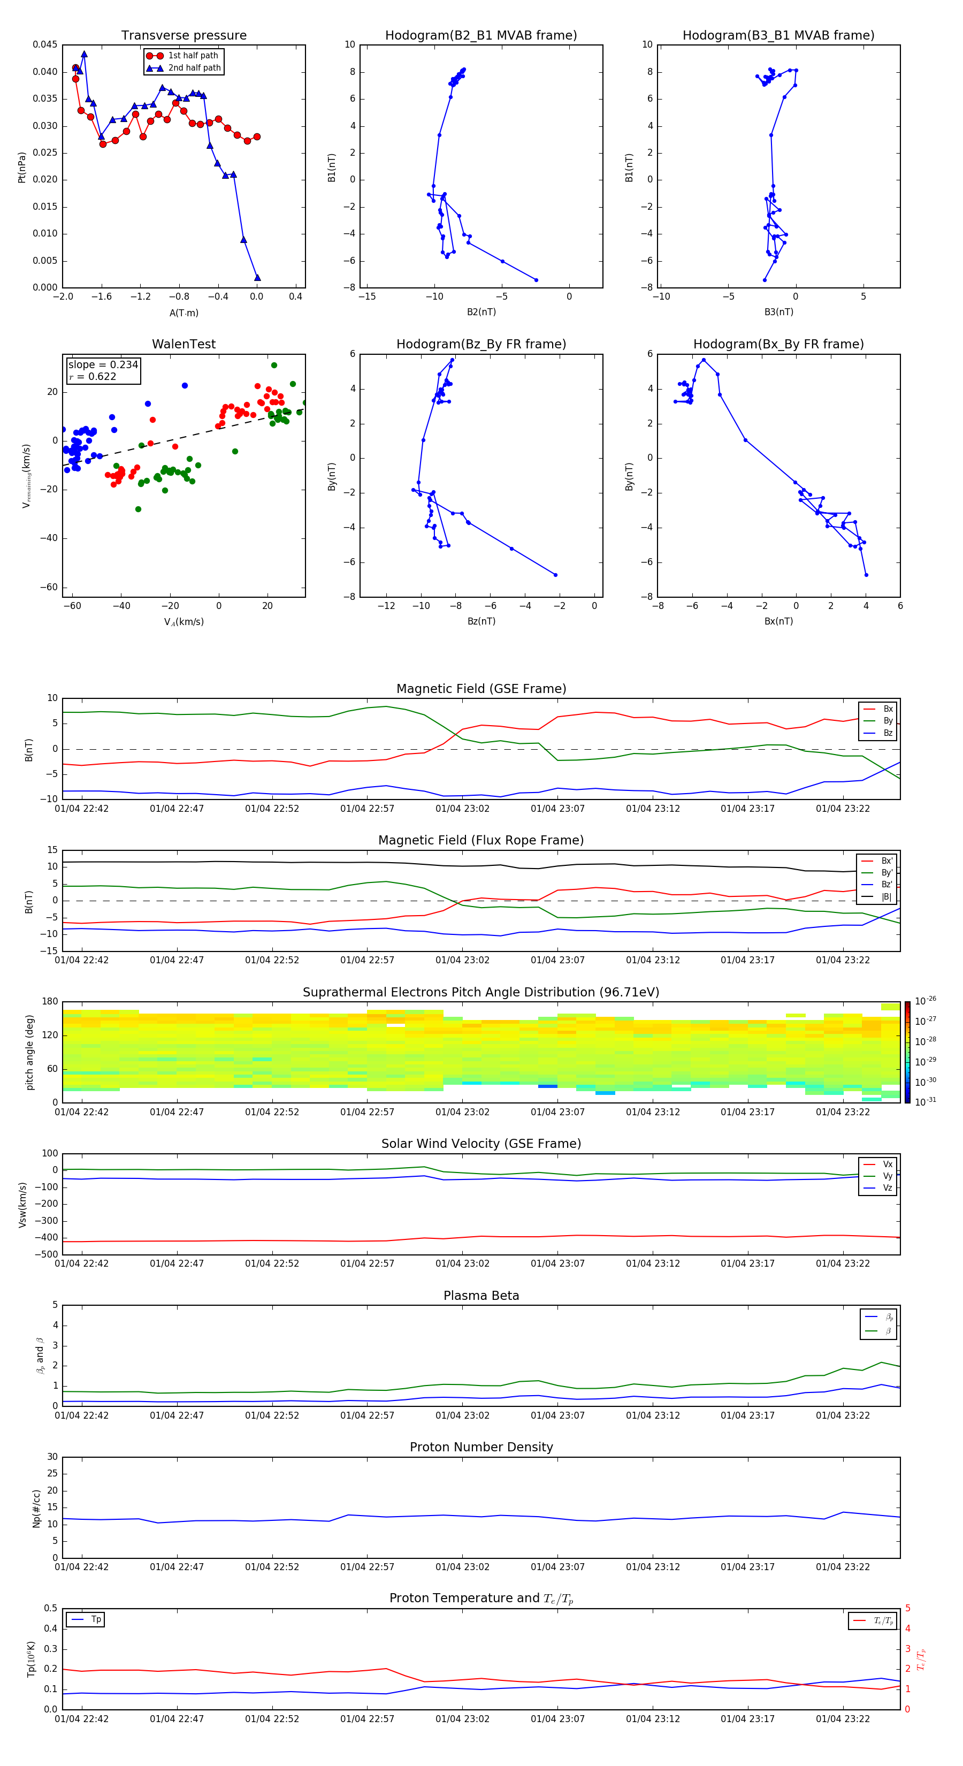Click the "Magnetic Field (Flux Rope Frame)" title
963x1766 pixels.
[481, 840]
